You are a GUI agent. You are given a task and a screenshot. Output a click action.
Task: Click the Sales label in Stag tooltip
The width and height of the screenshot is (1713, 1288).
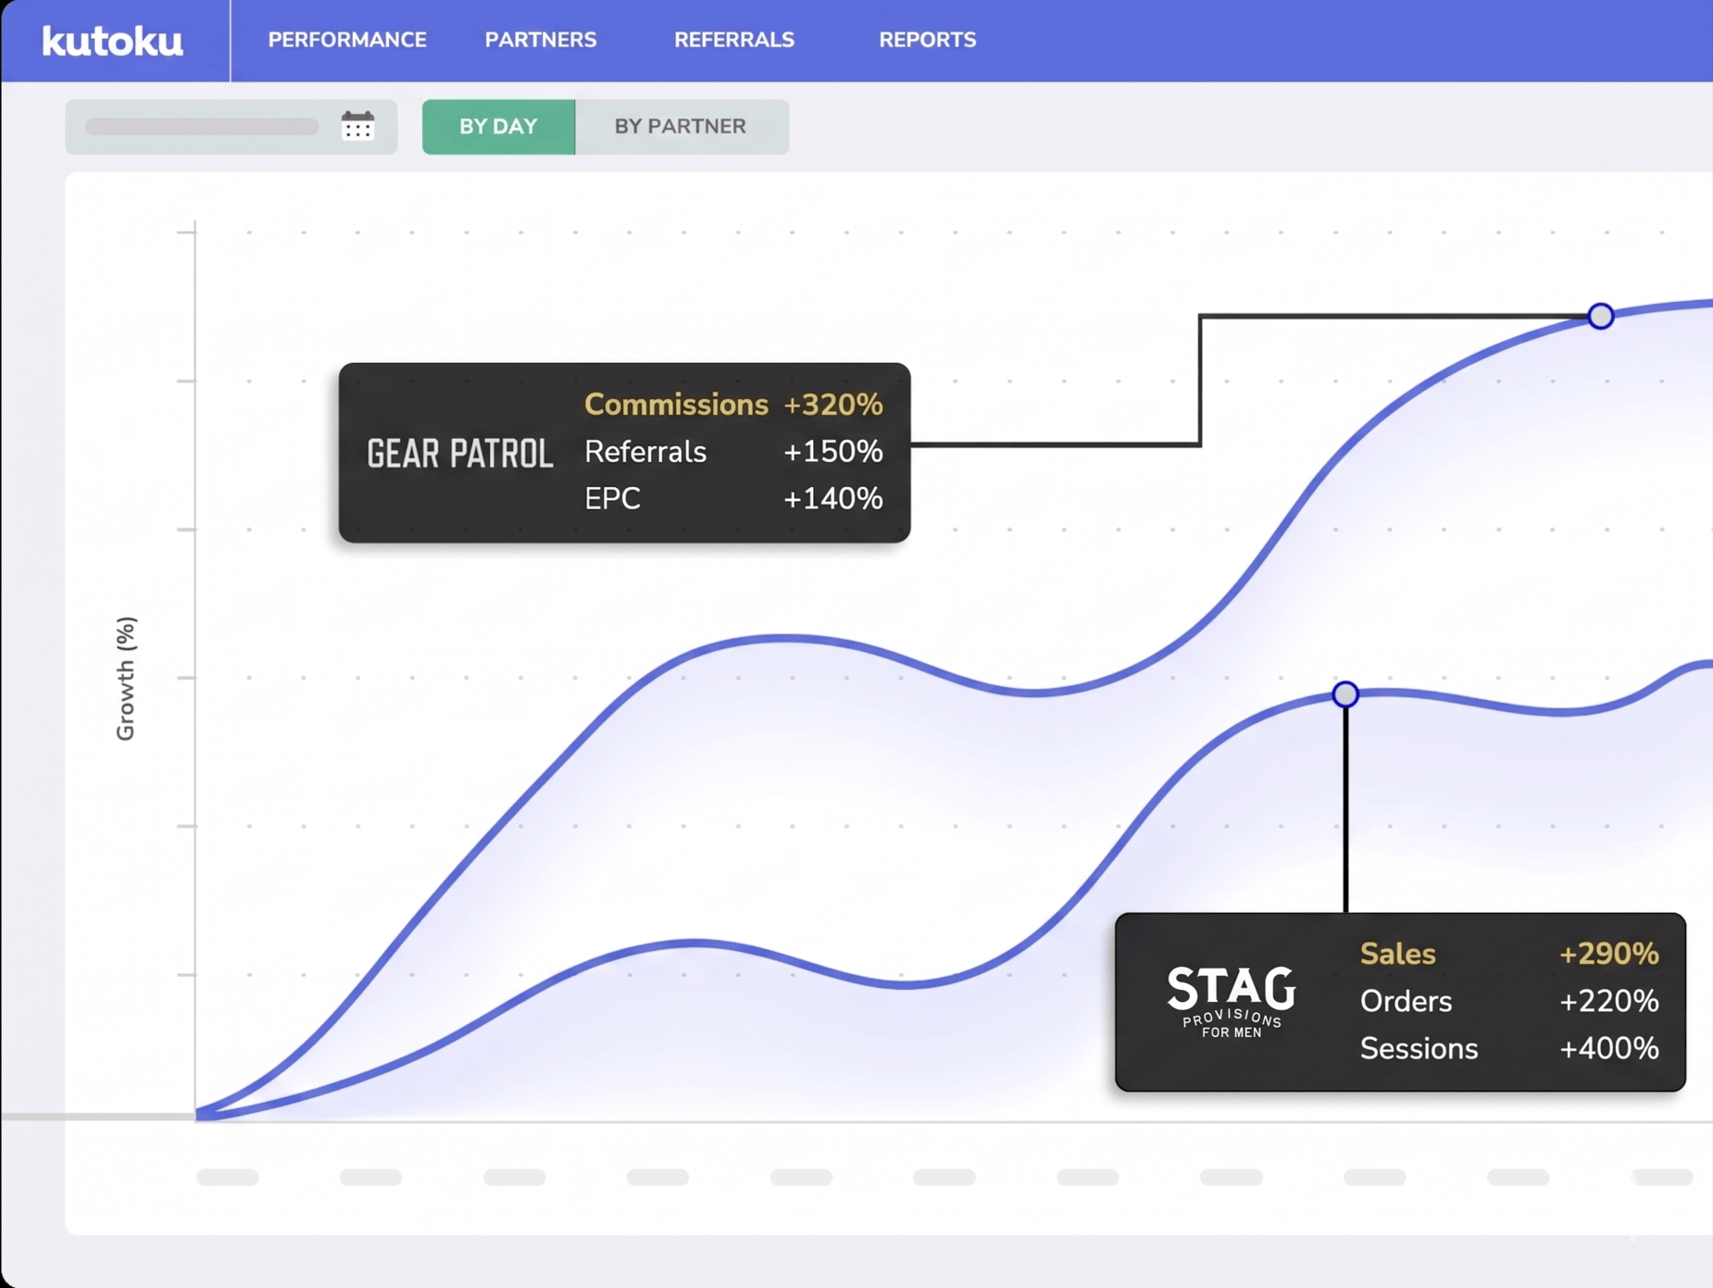pos(1397,954)
